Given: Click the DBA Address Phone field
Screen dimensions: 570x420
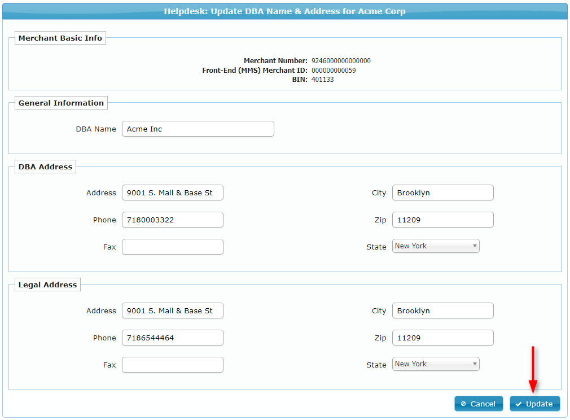Looking at the screenshot, I should click(x=172, y=220).
